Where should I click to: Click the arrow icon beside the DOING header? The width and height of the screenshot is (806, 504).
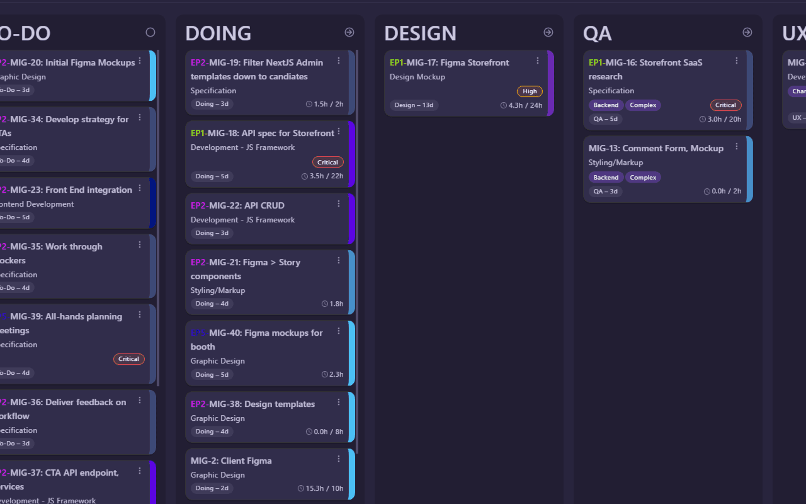point(349,32)
